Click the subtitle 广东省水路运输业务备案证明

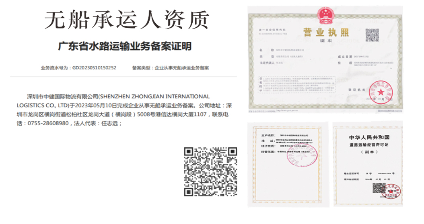125,47
